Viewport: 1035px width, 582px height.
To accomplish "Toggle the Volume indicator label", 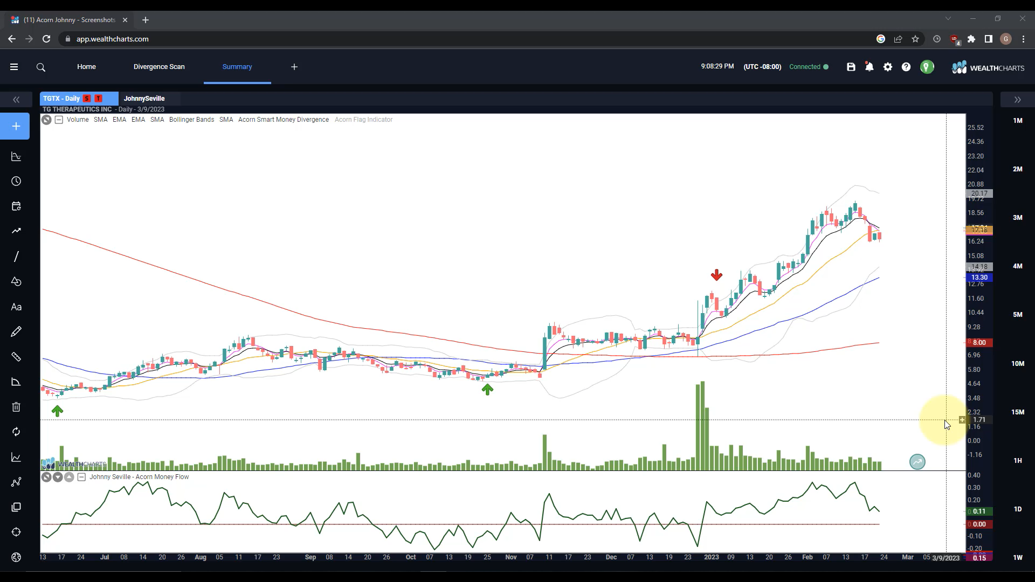I will point(78,120).
